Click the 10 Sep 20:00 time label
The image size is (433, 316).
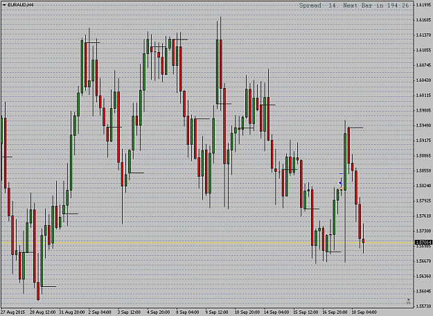248,313
